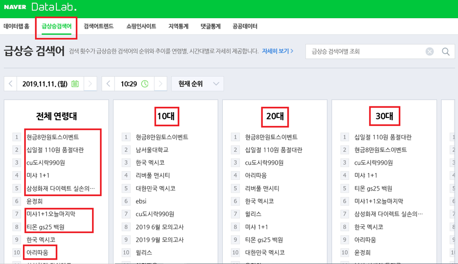Open 미샤1+1오늘마지막 in 전체 연령대 list
This screenshot has height=264, width=458.
pos(51,214)
